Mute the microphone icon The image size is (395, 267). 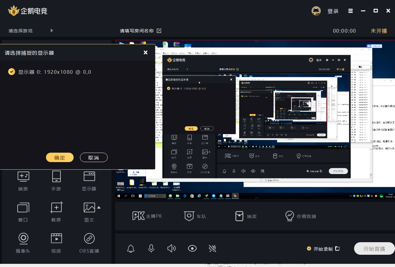pos(151,249)
